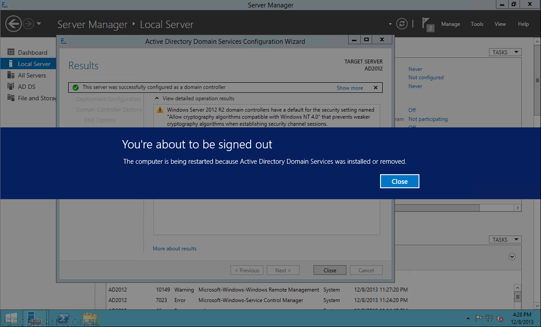Click the green success checkmark icon
Image resolution: width=541 pixels, height=327 pixels.
tap(76, 88)
